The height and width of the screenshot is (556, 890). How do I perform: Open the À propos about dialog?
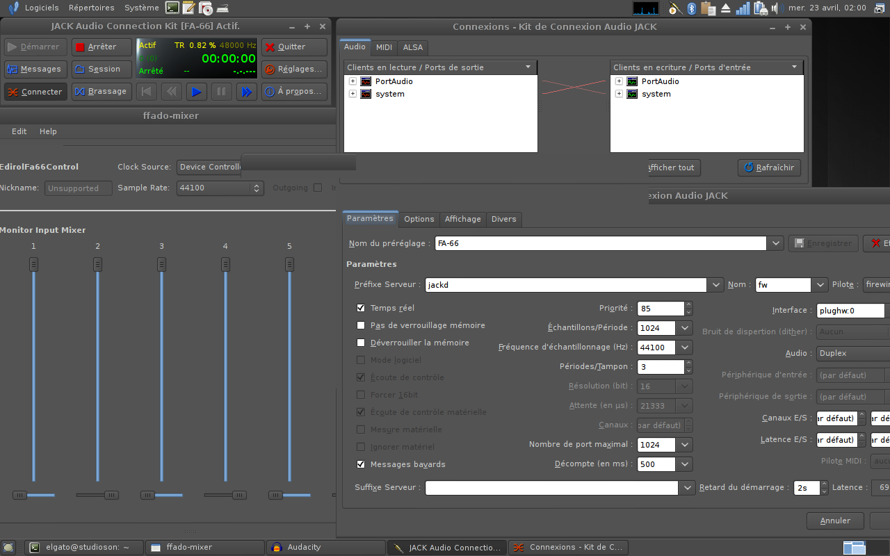click(294, 91)
